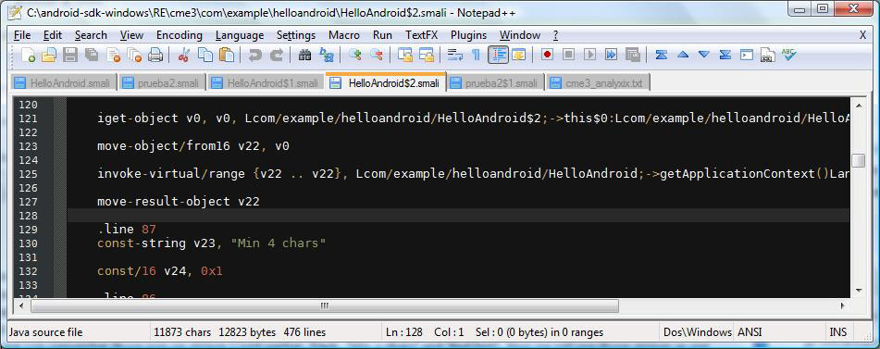Screen dimensions: 880x349
Task: Click the horizontal scrollbar thumb
Action: pos(325,305)
